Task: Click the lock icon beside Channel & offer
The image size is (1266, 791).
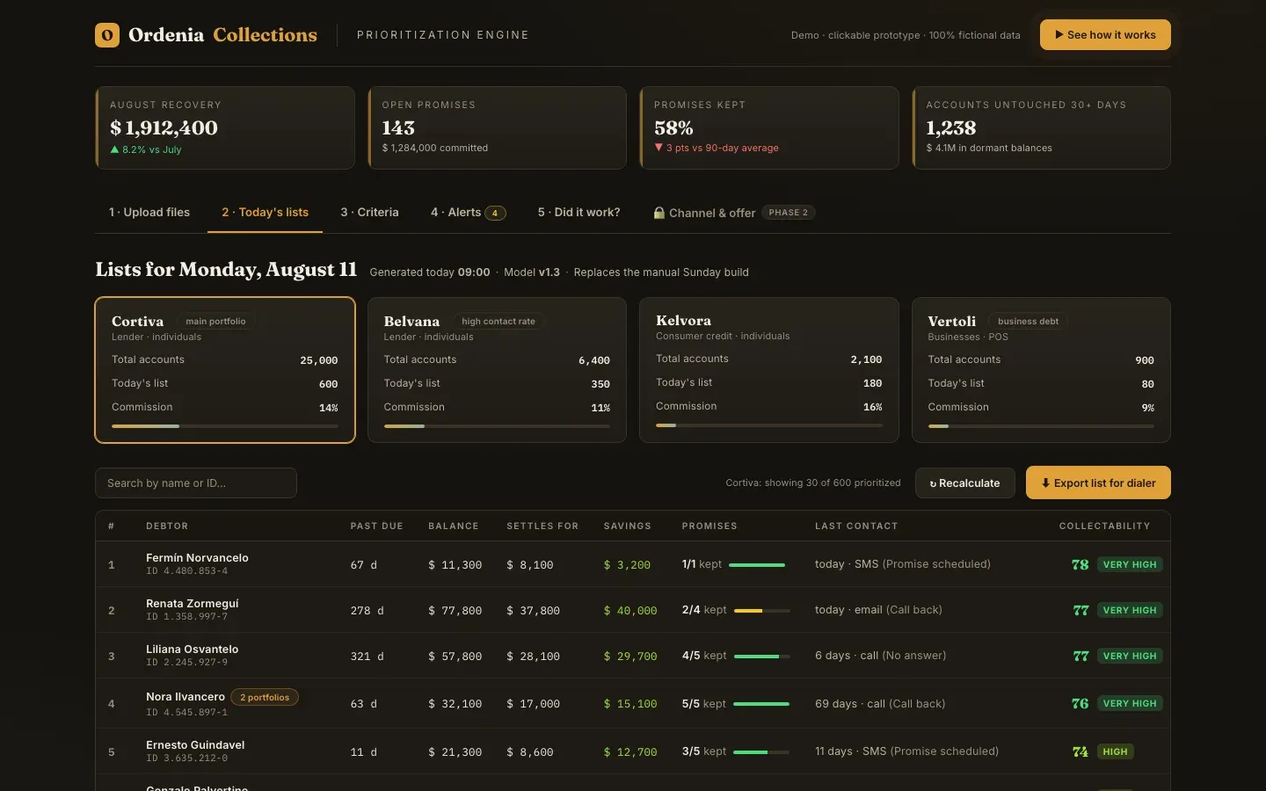Action: 658,213
